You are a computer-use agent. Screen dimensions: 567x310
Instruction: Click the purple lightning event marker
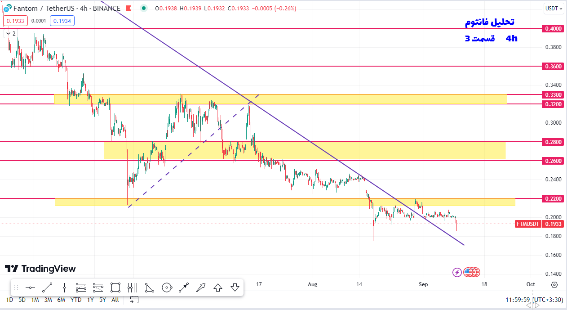pyautogui.click(x=457, y=272)
